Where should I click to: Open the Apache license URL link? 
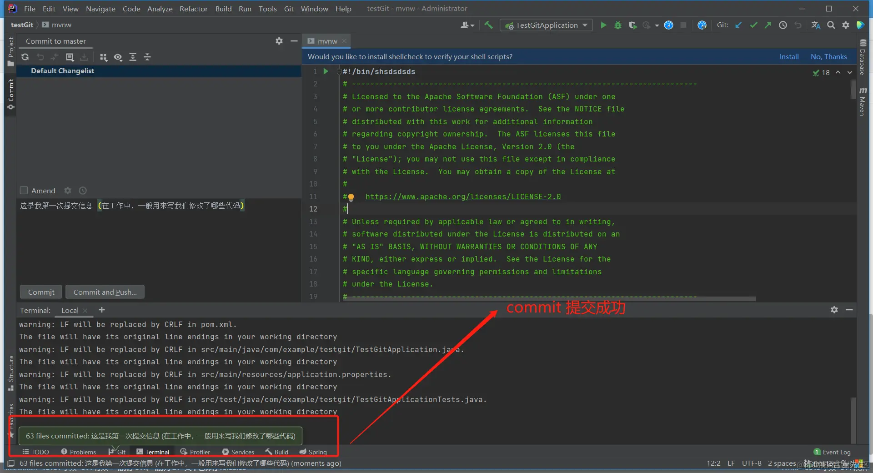463,196
